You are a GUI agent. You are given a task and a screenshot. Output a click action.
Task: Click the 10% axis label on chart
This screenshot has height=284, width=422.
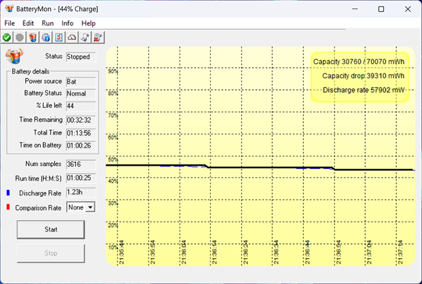[x=113, y=248]
